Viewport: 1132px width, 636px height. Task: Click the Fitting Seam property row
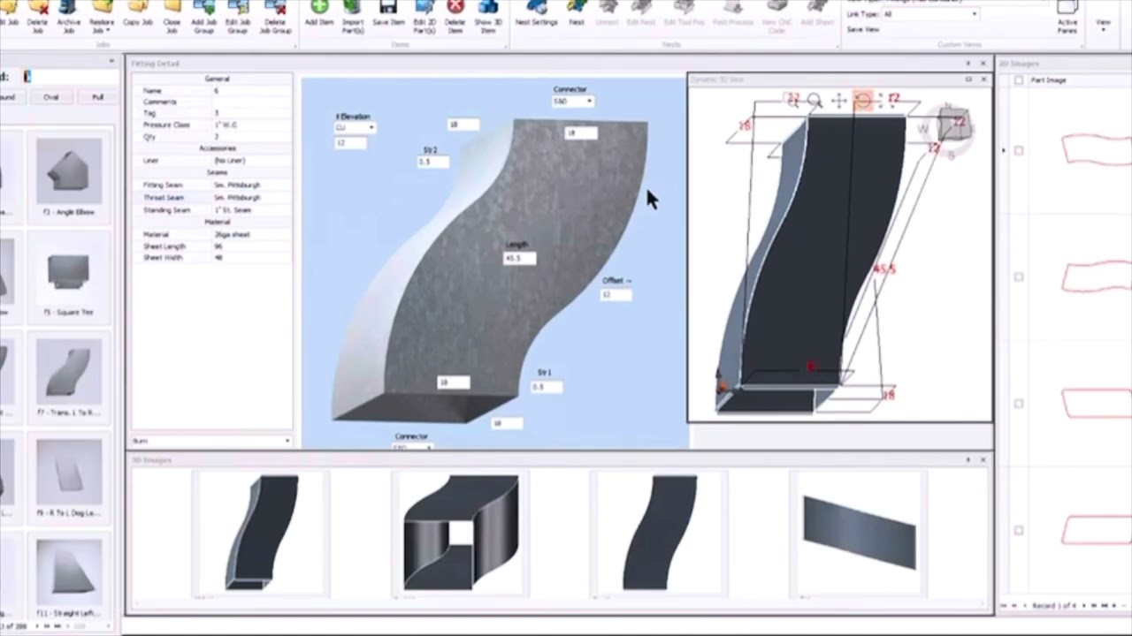pos(211,185)
